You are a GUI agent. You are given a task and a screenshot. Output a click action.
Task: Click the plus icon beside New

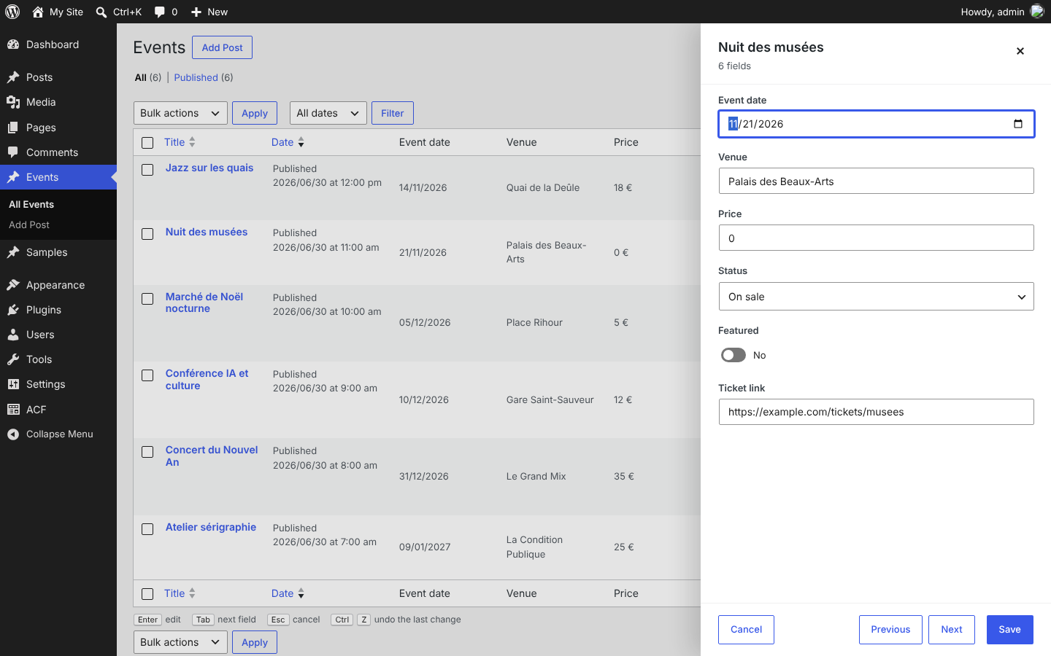(196, 12)
